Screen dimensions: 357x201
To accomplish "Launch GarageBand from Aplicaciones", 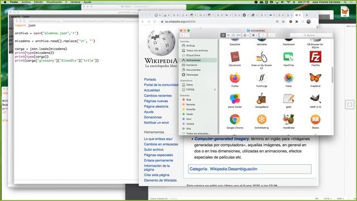I will (x=262, y=99).
